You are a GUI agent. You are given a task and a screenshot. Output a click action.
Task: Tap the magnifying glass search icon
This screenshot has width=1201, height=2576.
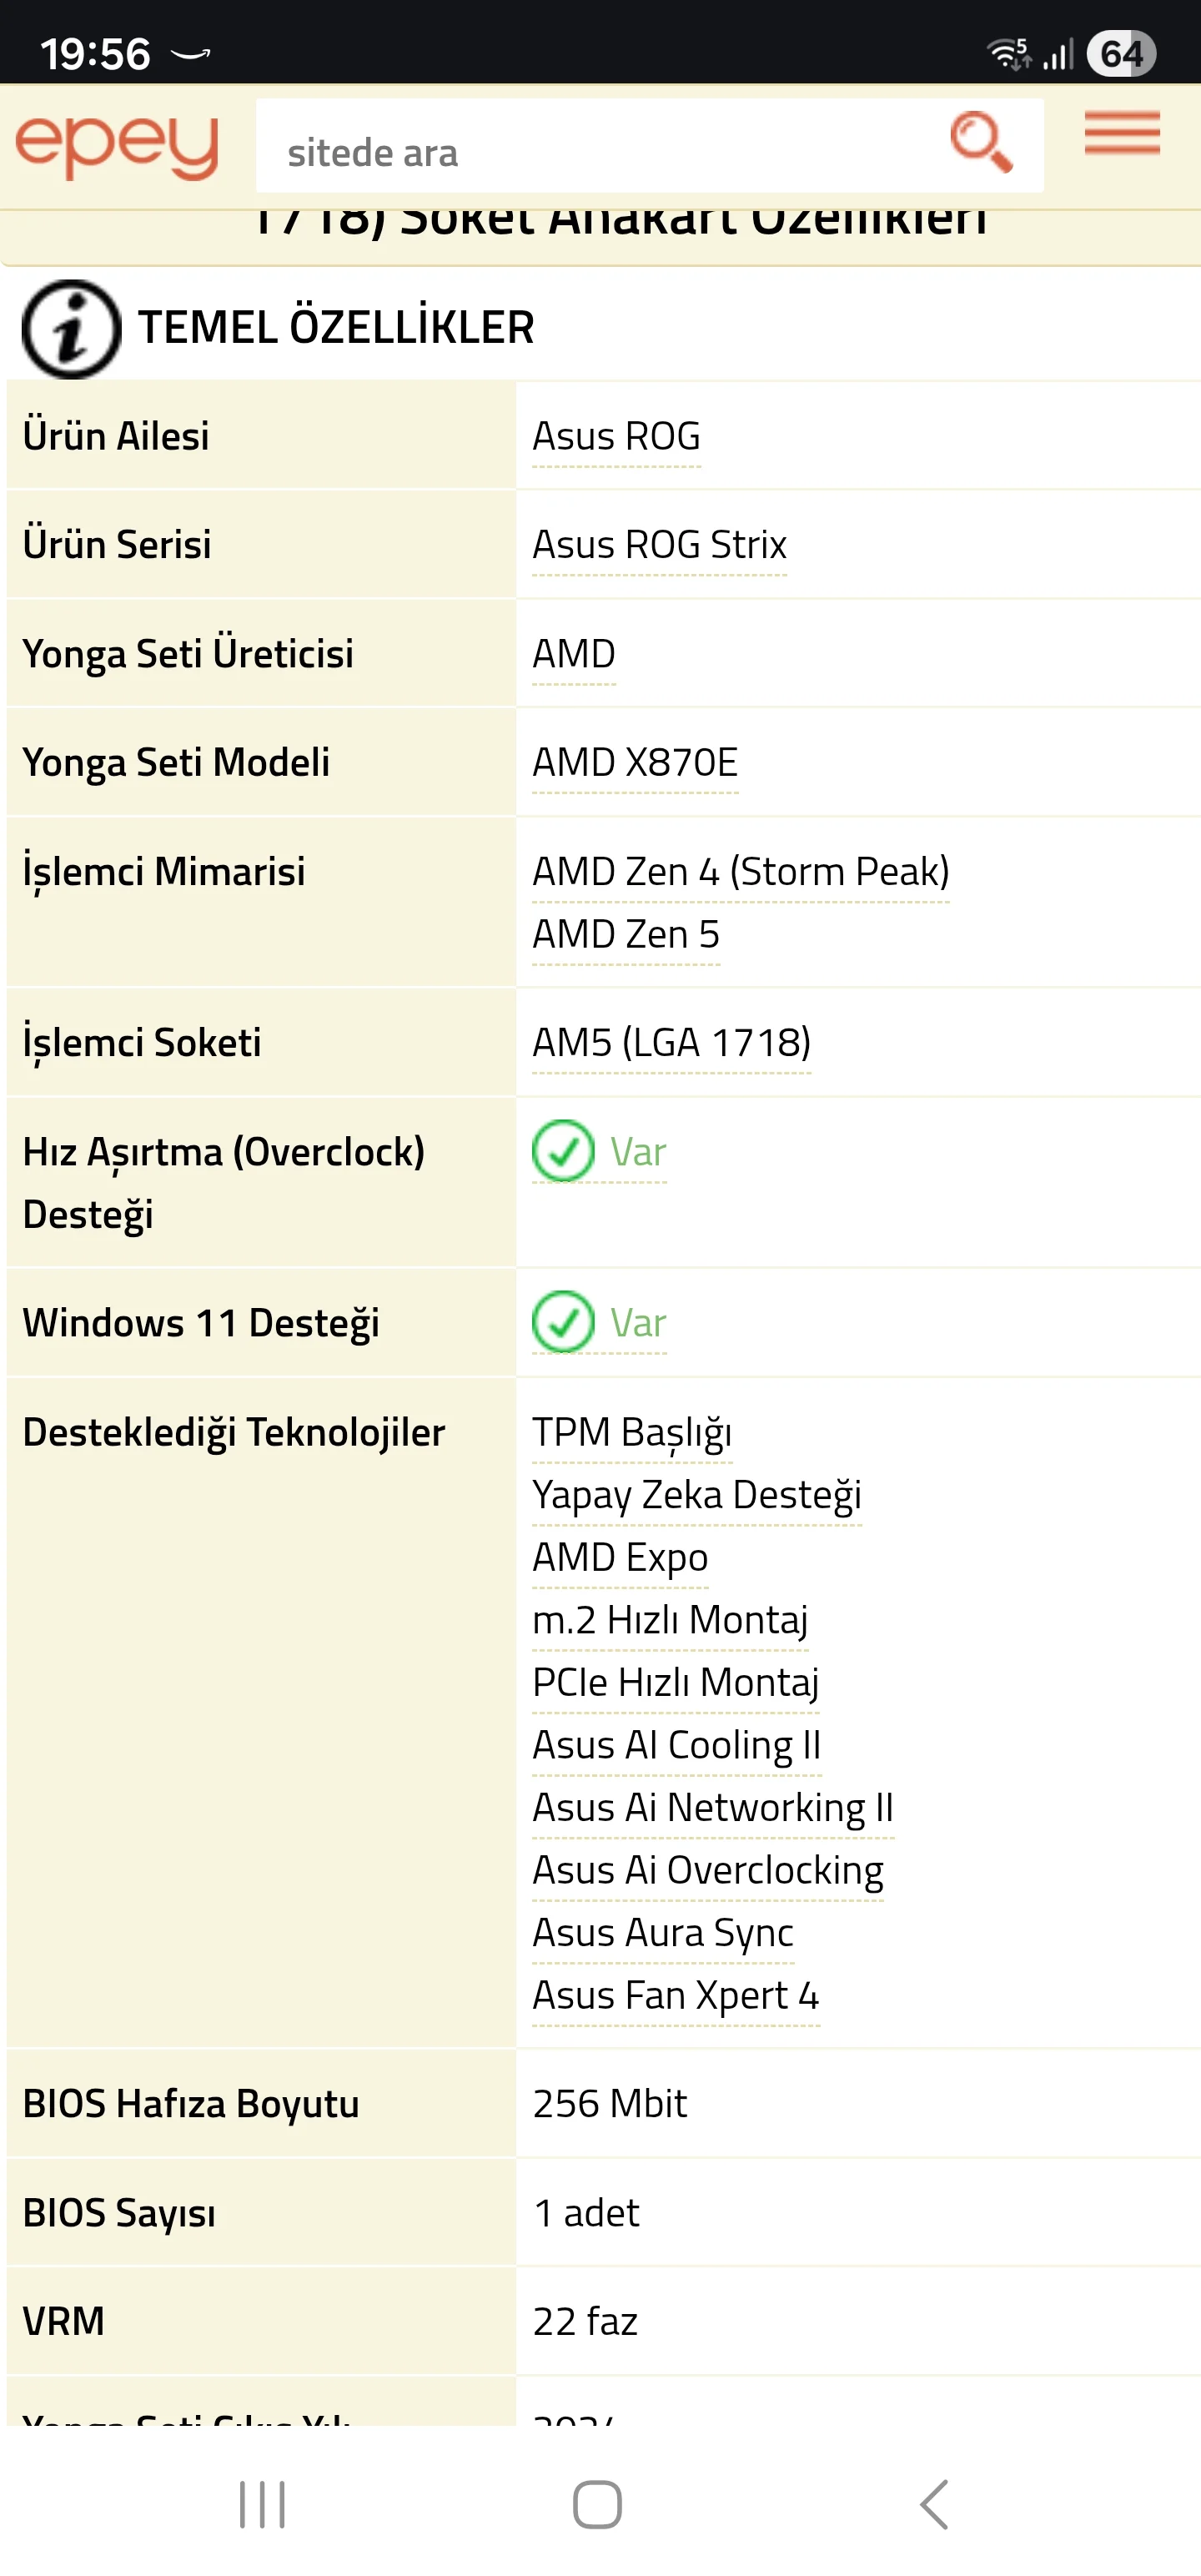pyautogui.click(x=980, y=142)
